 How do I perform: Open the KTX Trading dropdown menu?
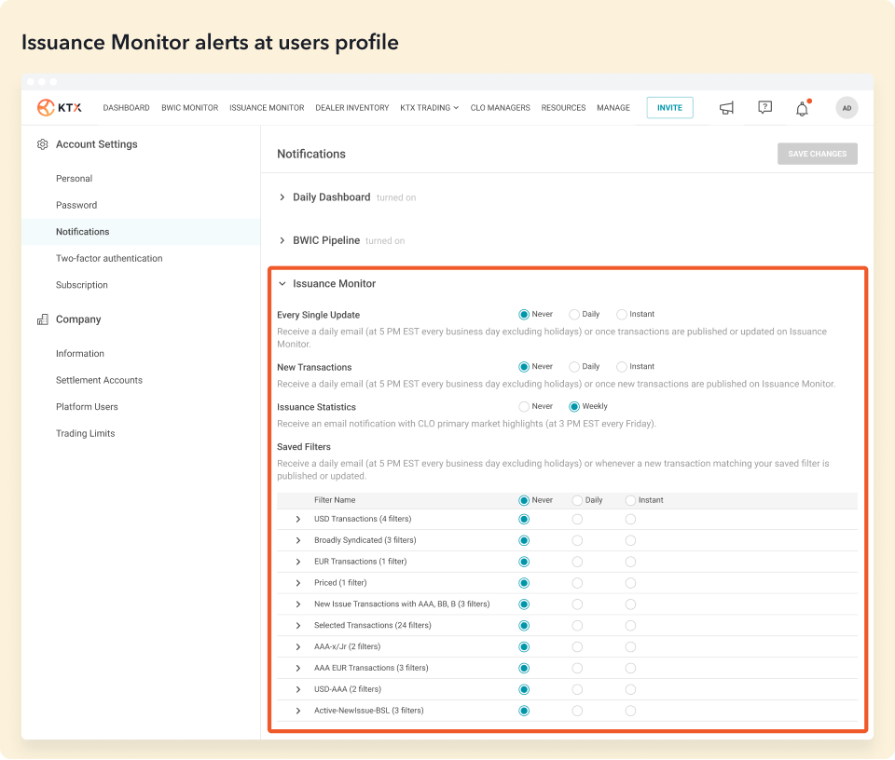click(x=429, y=108)
